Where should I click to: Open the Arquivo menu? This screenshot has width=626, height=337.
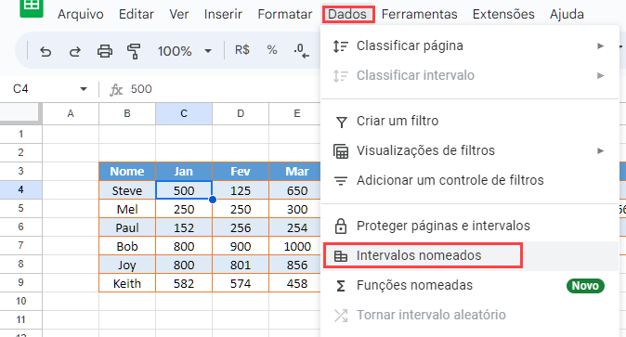[x=81, y=14]
